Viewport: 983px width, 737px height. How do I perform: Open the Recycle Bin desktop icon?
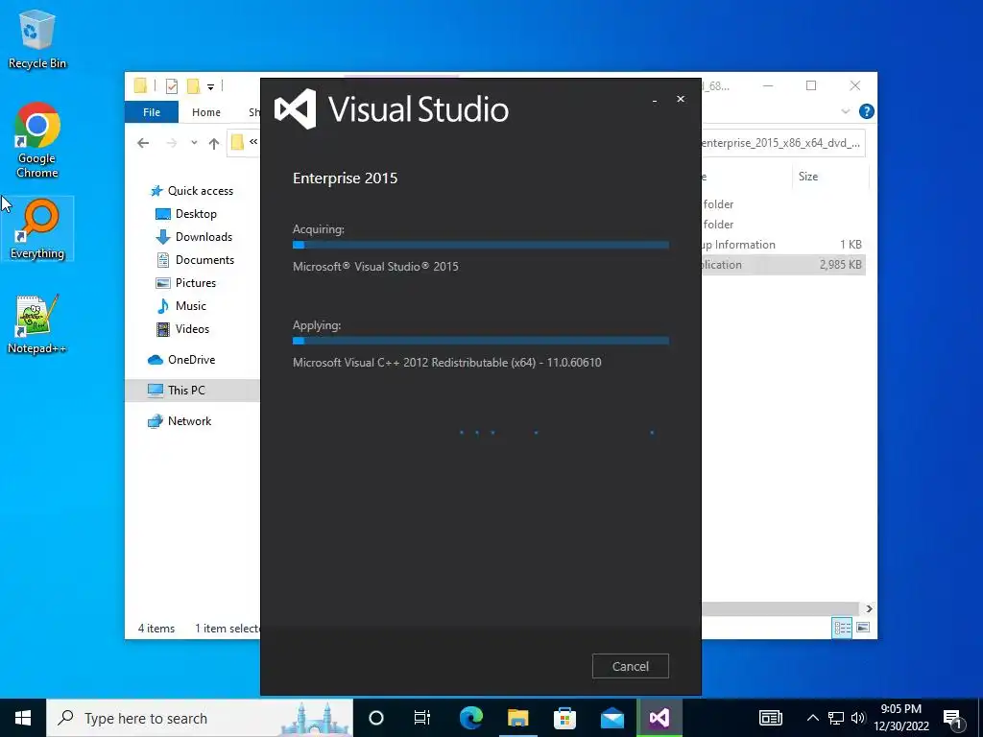pyautogui.click(x=37, y=38)
